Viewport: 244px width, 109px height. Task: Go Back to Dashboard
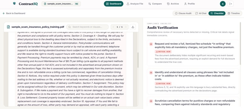click(x=14, y=13)
